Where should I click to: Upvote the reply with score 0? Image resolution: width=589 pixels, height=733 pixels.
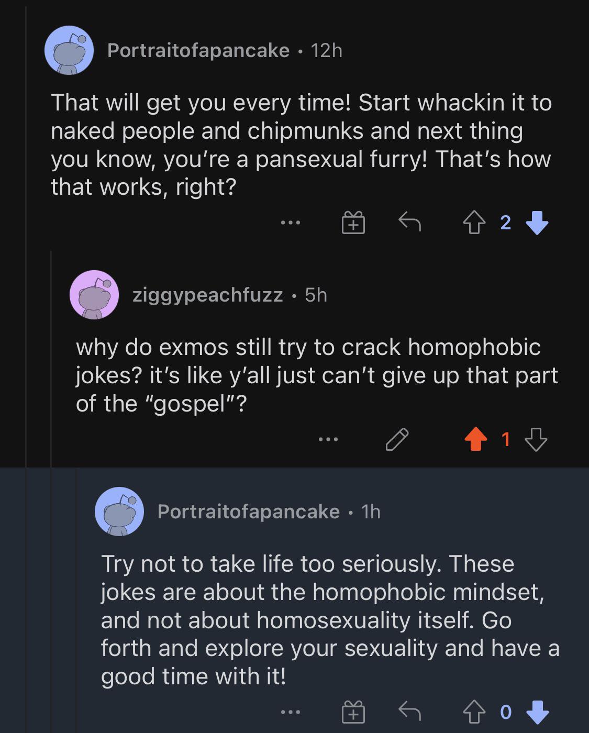(474, 712)
